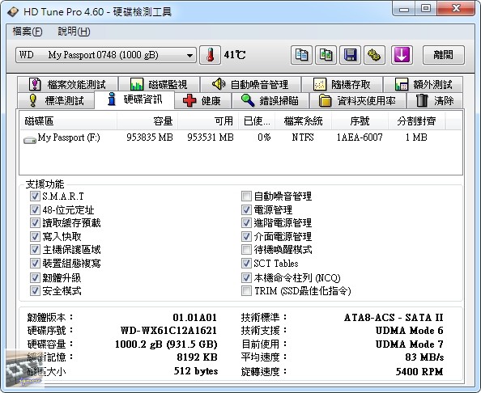
Task: Click the 可用 column header
Action: click(x=208, y=121)
